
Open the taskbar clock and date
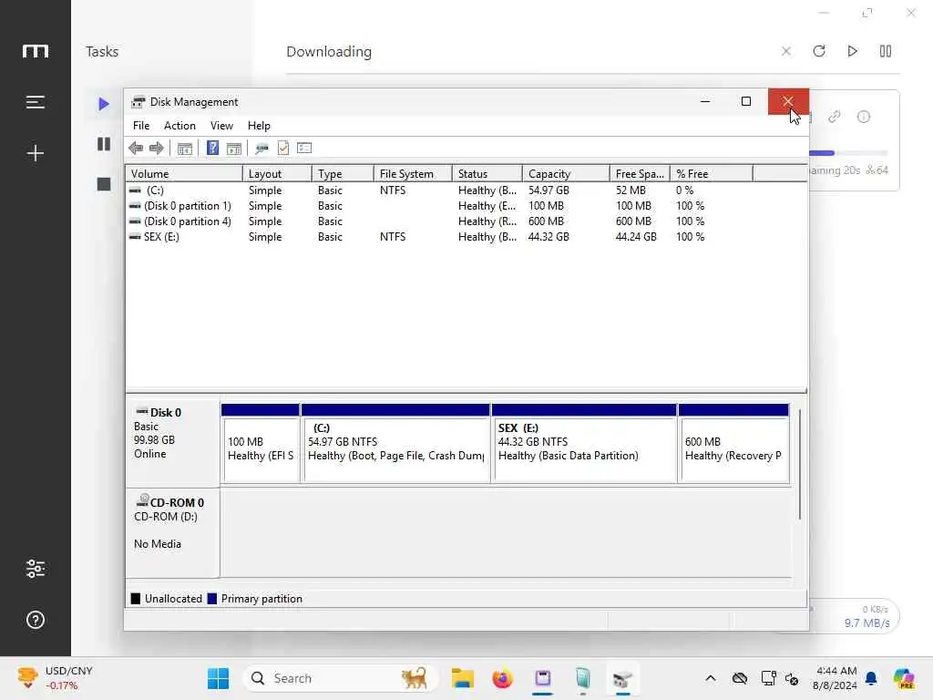836,678
